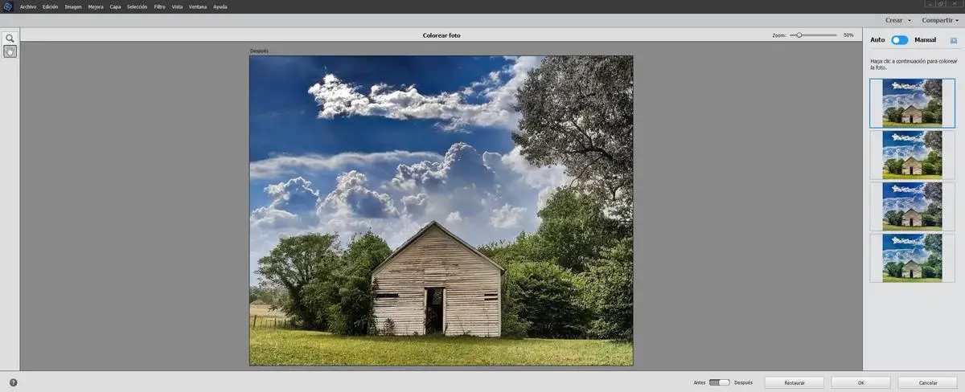
Task: Click the Antes label
Action: pos(700,382)
